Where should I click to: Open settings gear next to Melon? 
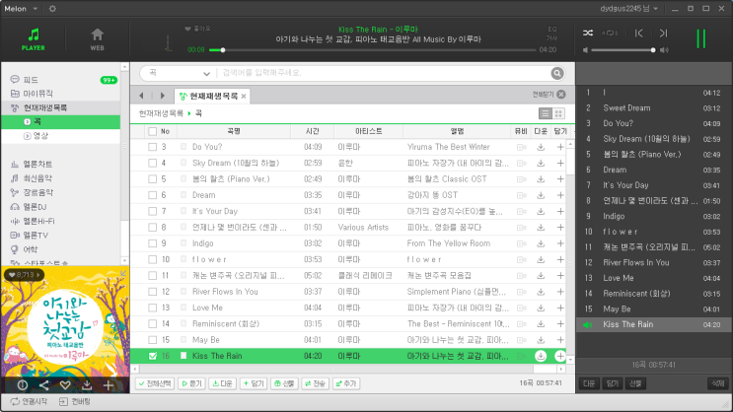tap(52, 9)
